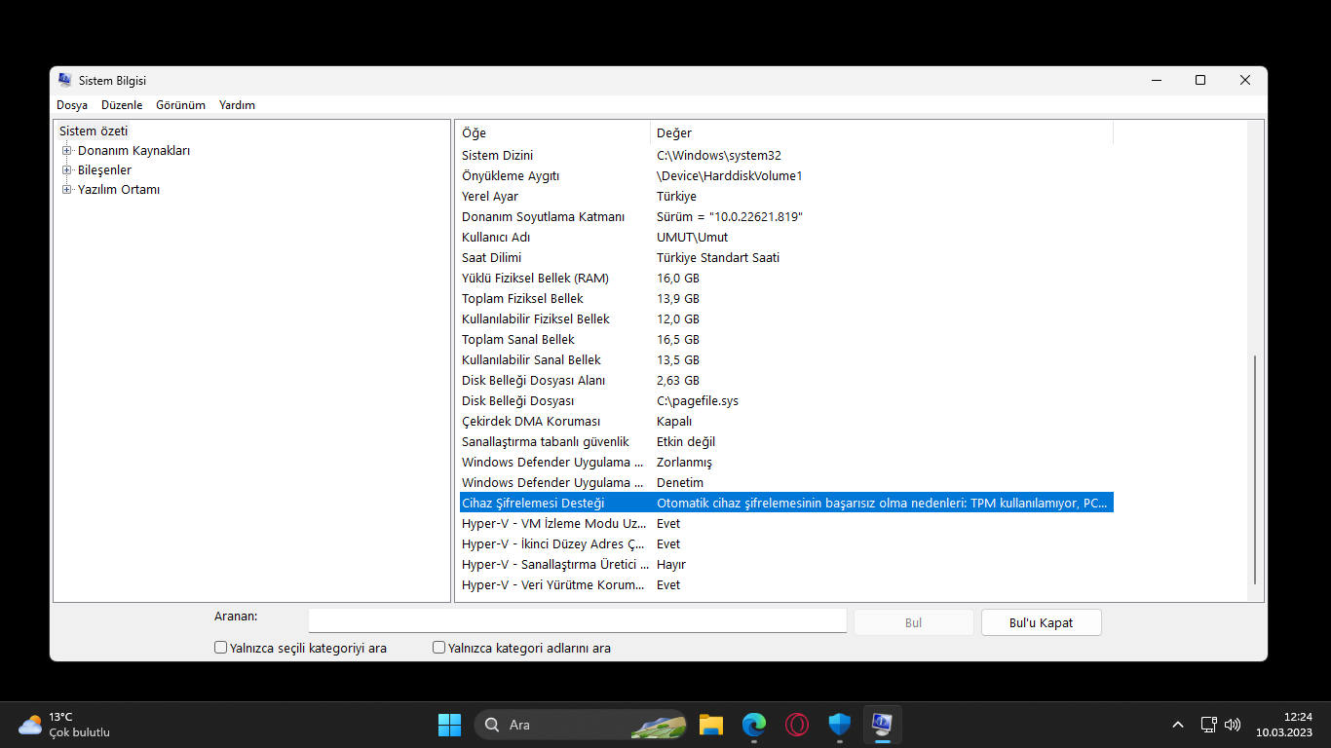Select the Disk Belleği Dosyası Alanı row
Image resolution: width=1331 pixels, height=748 pixels.
785,381
